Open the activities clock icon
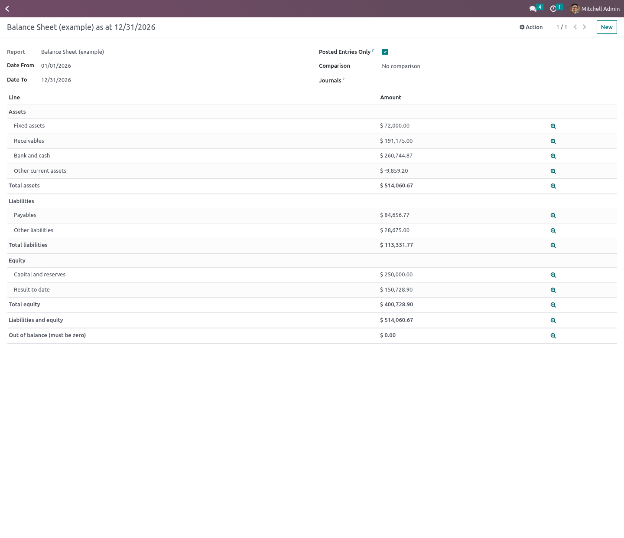 coord(556,8)
